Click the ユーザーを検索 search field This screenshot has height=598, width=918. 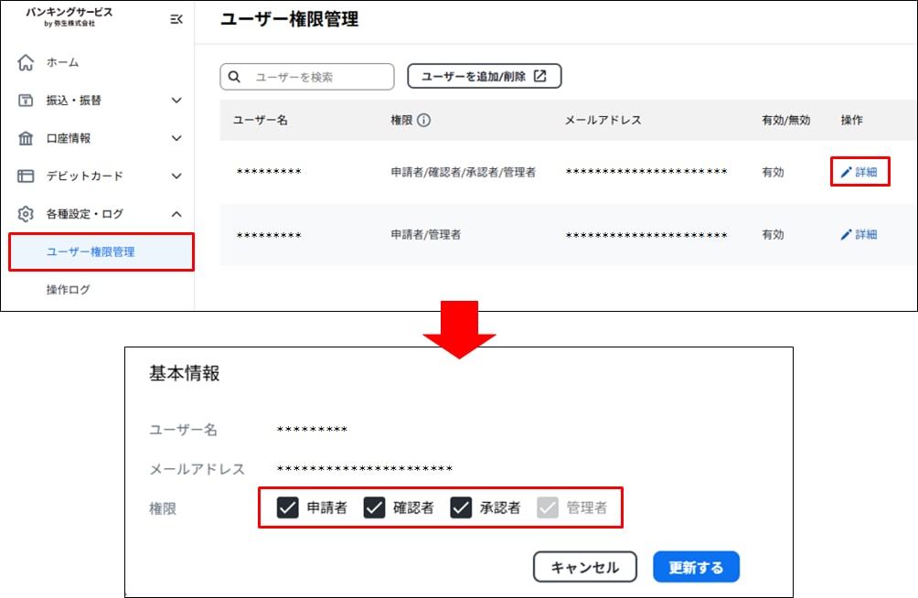click(x=315, y=77)
